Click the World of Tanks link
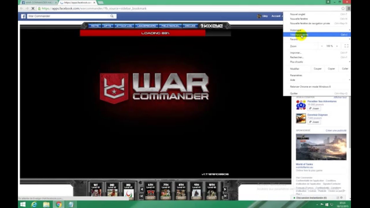 (x=304, y=164)
